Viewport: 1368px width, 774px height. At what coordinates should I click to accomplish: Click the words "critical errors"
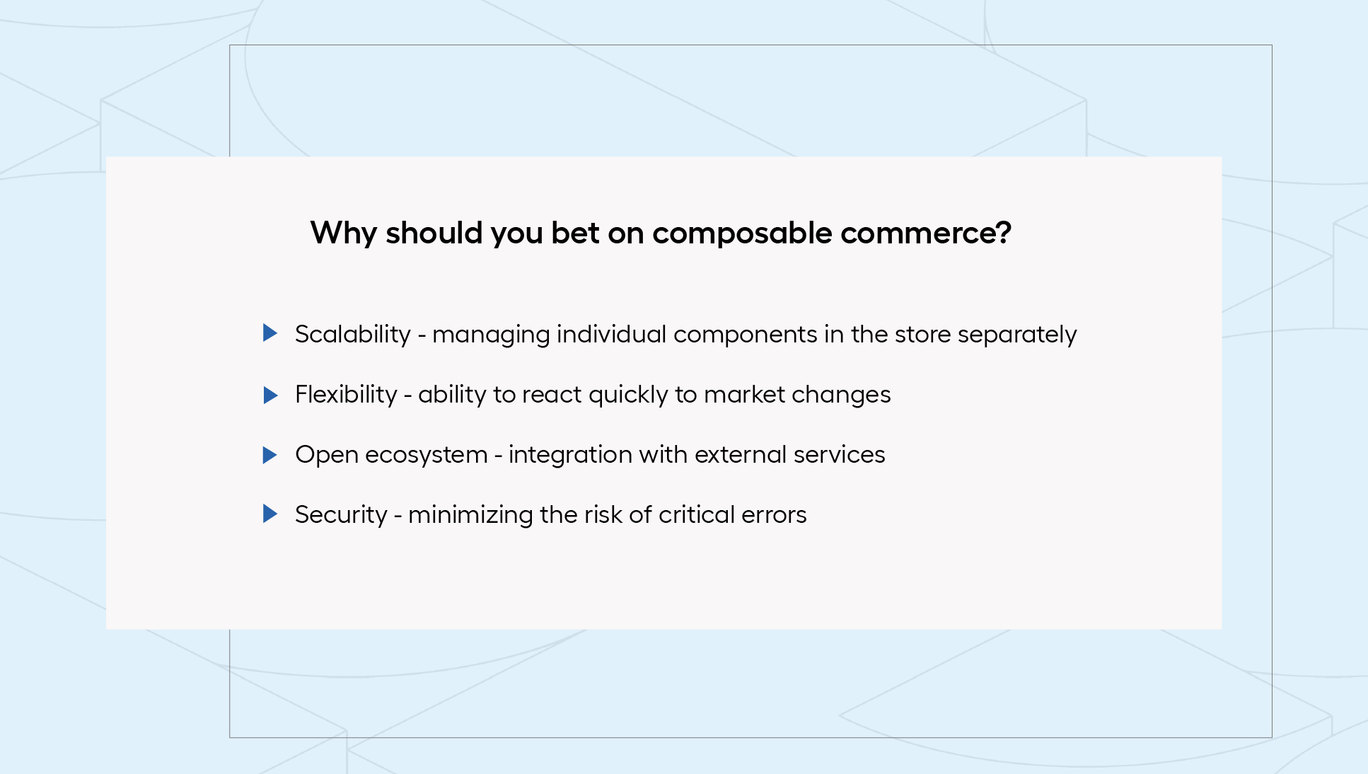[732, 514]
